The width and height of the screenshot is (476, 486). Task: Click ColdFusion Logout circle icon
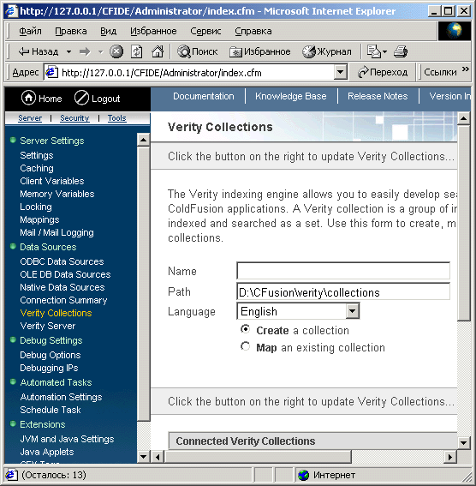coord(81,98)
